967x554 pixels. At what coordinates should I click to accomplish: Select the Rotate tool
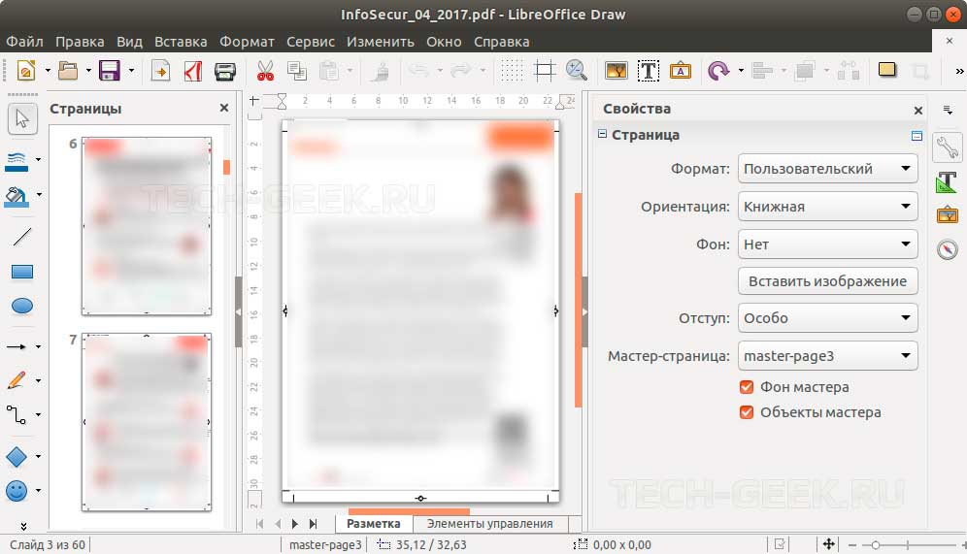(x=718, y=71)
